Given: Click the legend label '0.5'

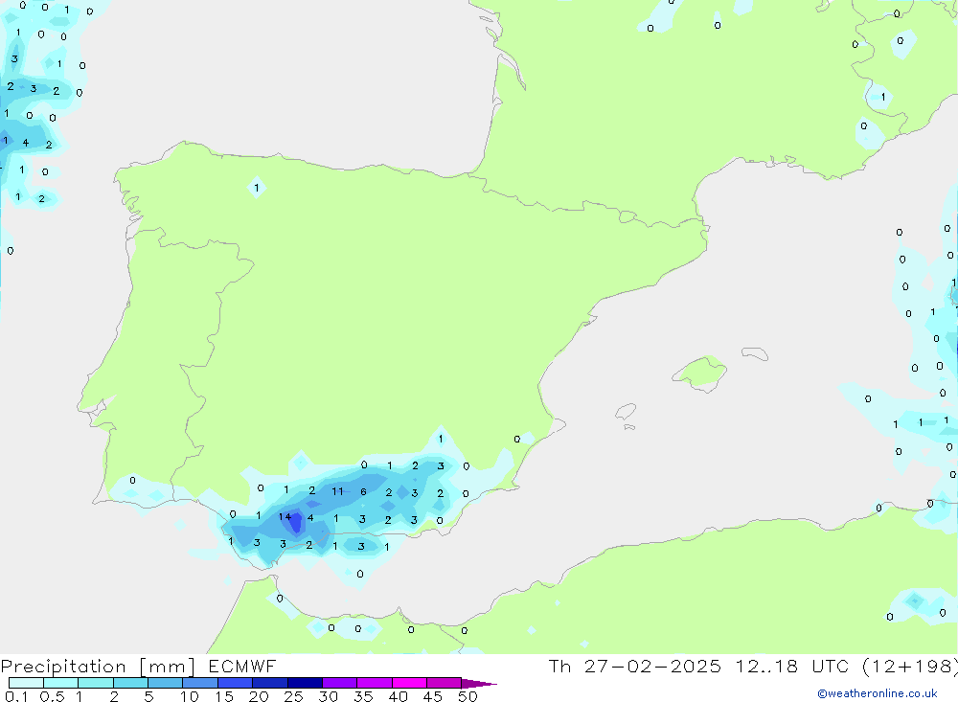Looking at the screenshot, I should (x=52, y=696).
